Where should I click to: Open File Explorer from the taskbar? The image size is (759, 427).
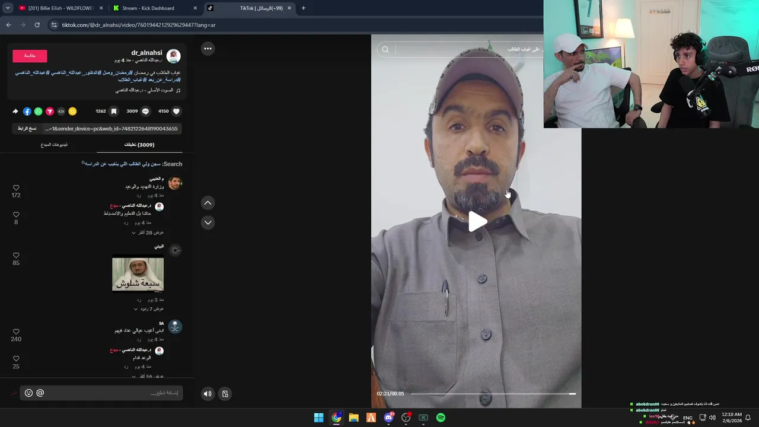(x=353, y=418)
